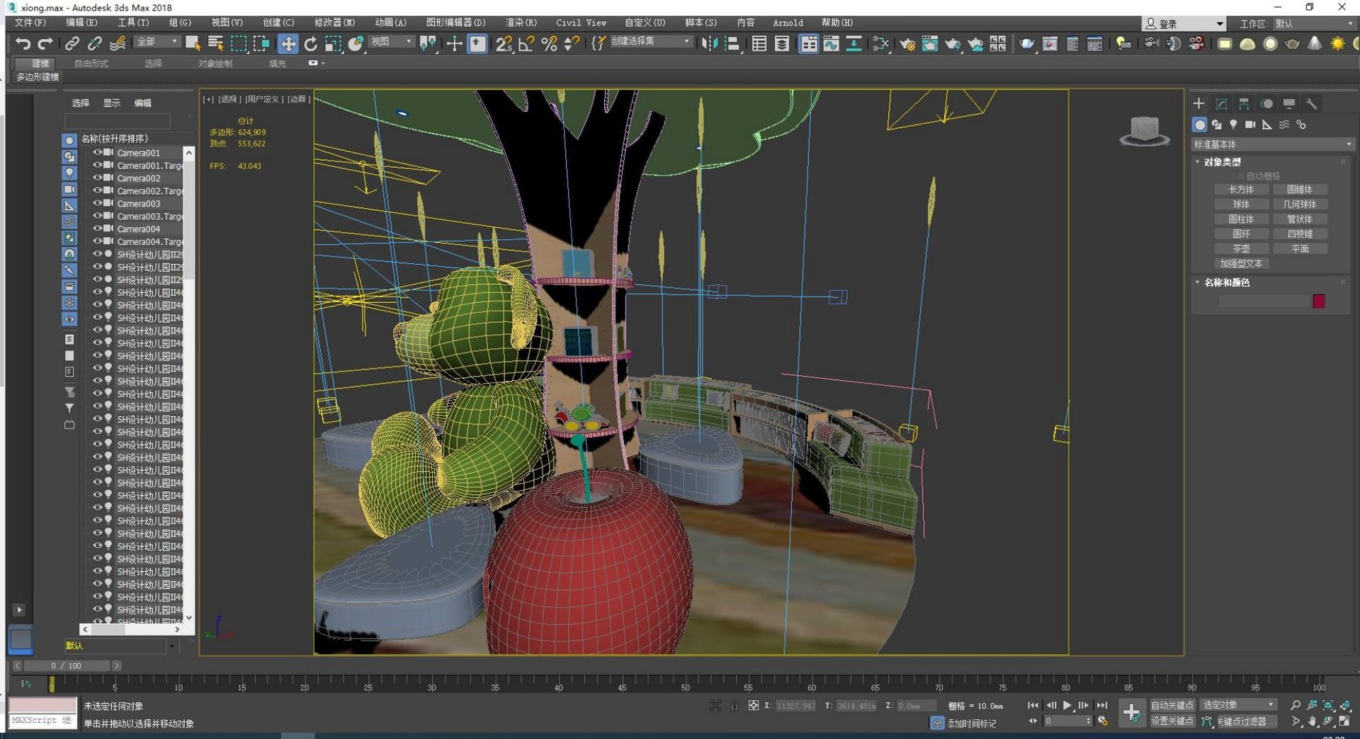Screen dimensions: 1360x739
Task: Toggle Angle Snap in the main toolbar
Action: 526,44
